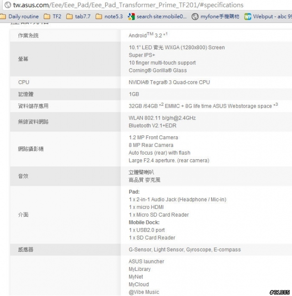Click the Micro SD Card Reader line
Image resolution: width=292 pixels, height=296 pixels.
coord(159,215)
